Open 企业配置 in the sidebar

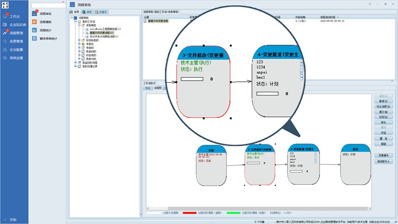16,49
